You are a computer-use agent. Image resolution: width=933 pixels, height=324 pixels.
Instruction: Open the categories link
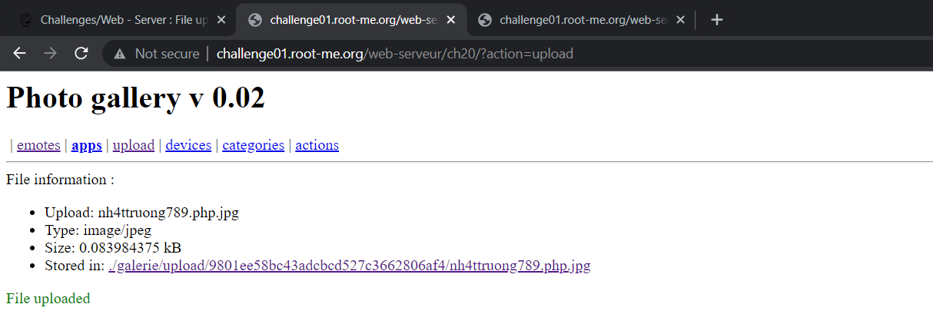pos(254,145)
